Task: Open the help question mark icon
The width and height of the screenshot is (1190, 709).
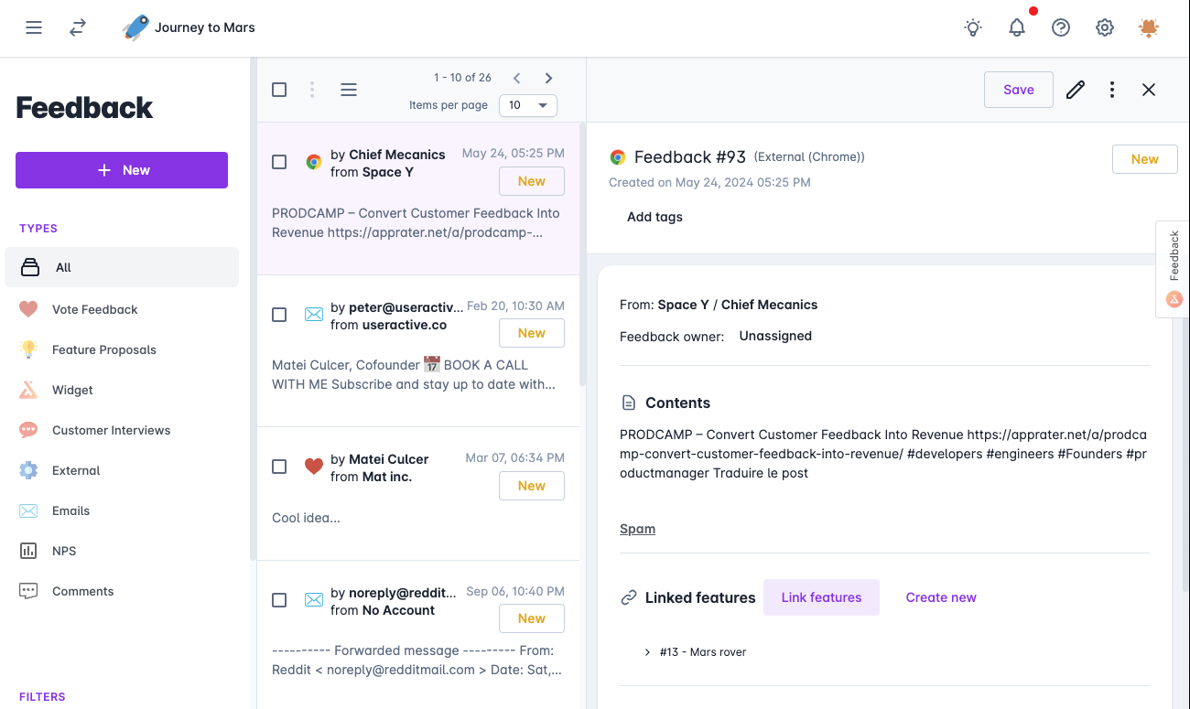Action: (x=1061, y=27)
